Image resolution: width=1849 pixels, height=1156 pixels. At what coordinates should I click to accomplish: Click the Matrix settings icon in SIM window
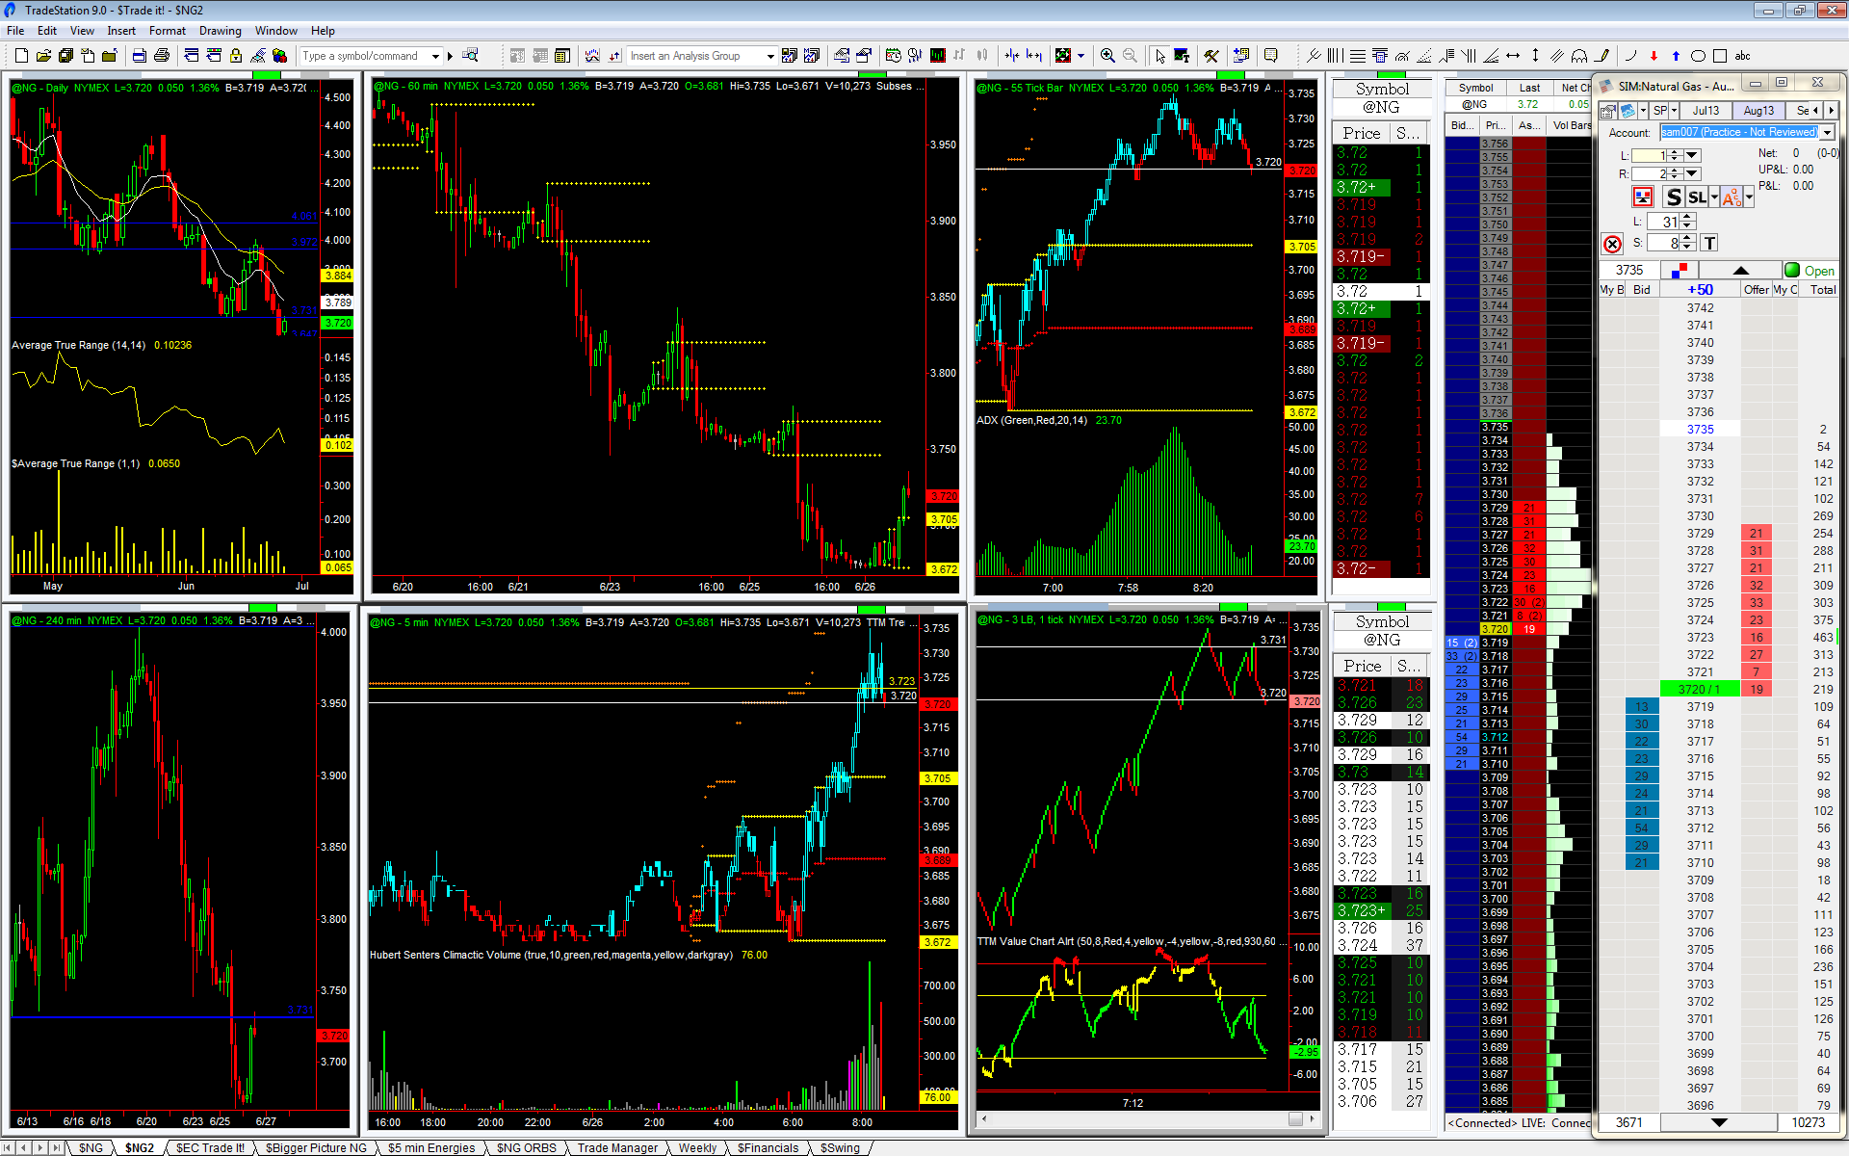[x=1607, y=111]
